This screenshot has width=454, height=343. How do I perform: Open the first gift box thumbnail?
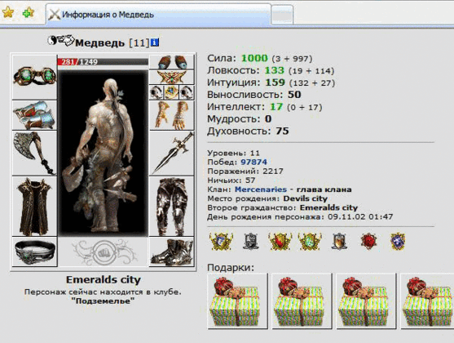tap(237, 301)
